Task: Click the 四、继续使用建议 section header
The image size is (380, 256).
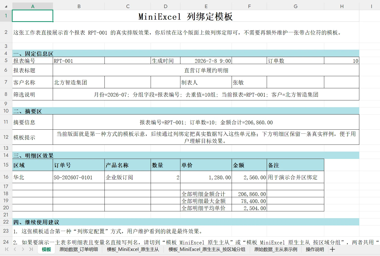Action: coord(186,222)
